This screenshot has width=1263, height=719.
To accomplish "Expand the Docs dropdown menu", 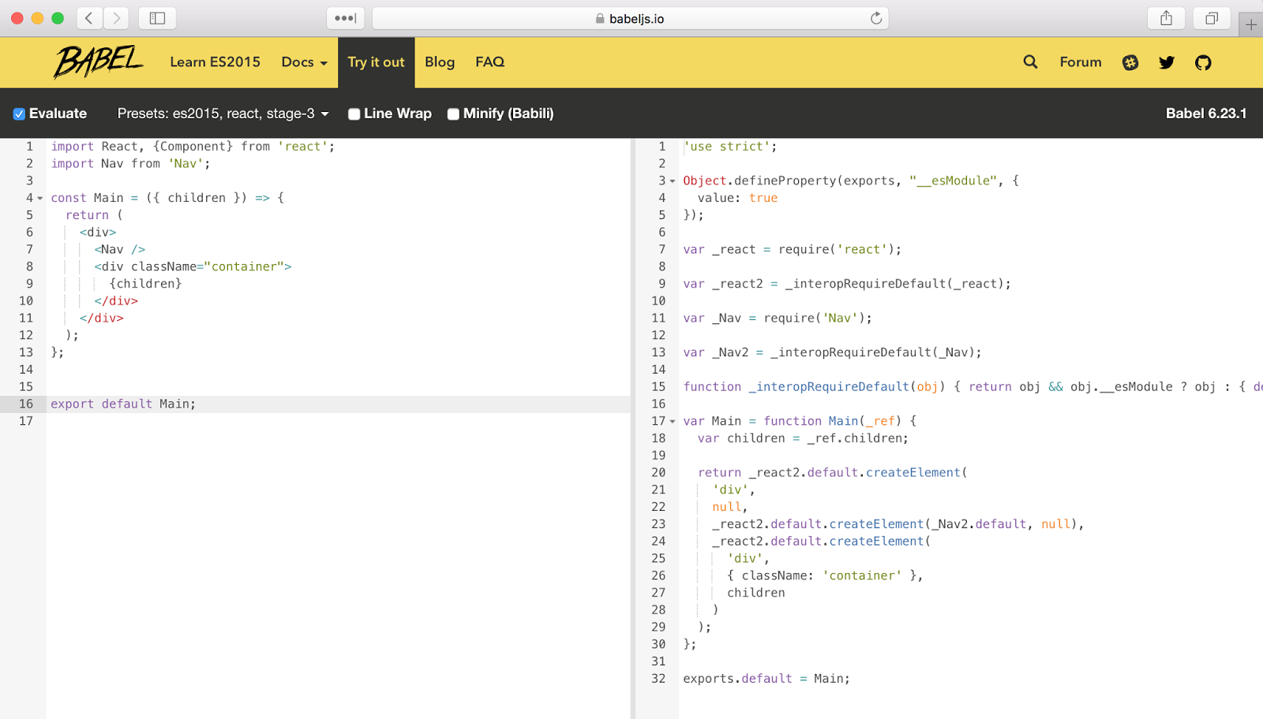I will coord(305,61).
